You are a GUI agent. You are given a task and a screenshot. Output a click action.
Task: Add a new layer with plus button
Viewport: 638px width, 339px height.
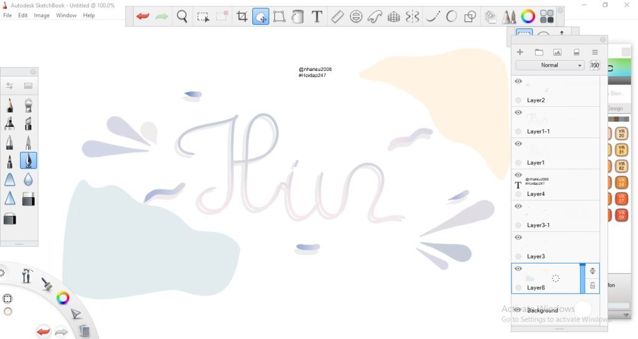click(520, 52)
